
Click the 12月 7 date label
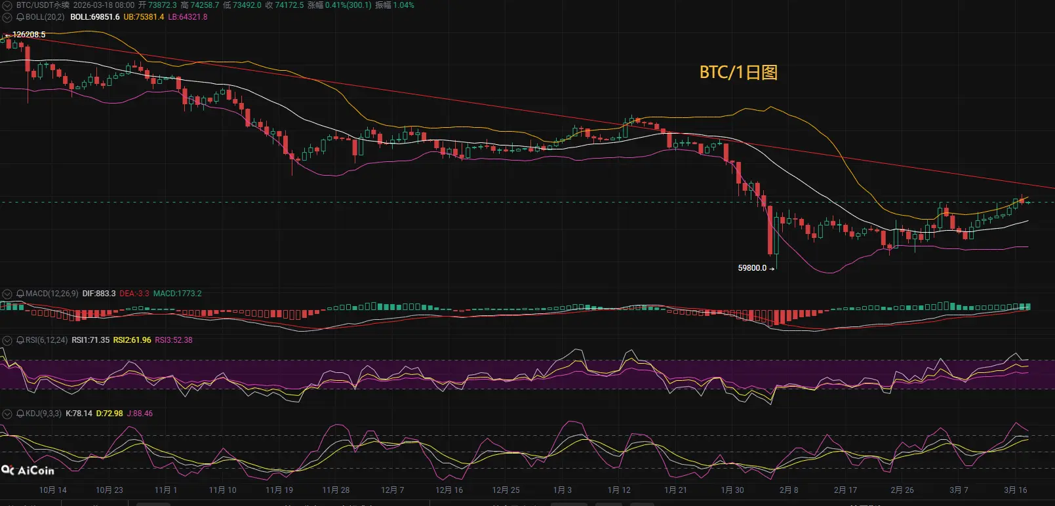click(393, 490)
